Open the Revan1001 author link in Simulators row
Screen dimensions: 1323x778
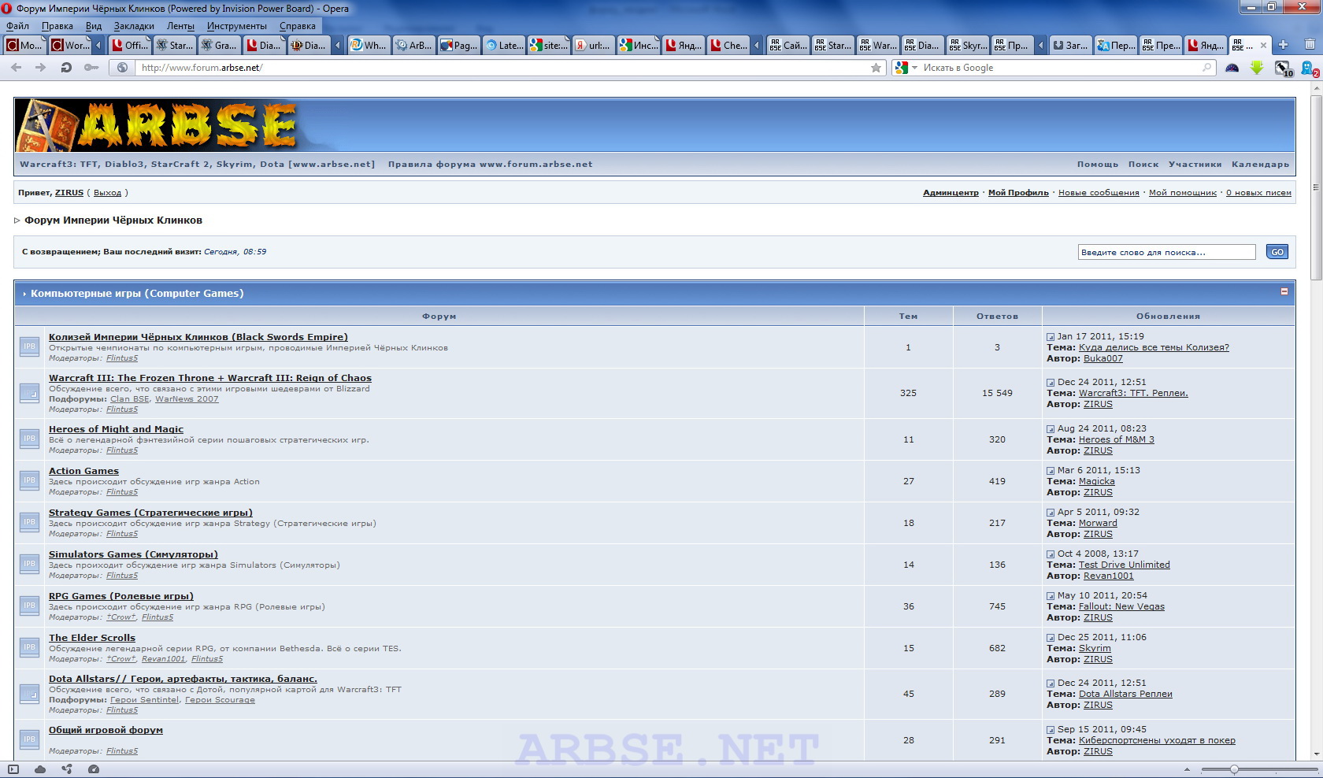coord(1108,576)
